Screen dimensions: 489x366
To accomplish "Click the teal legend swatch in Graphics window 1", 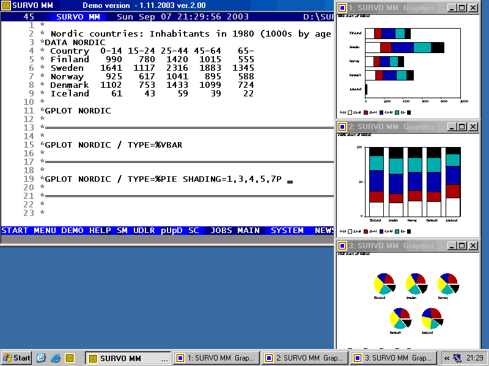I will [x=397, y=112].
